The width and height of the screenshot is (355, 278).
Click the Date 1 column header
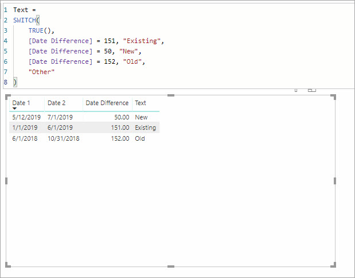click(x=21, y=103)
